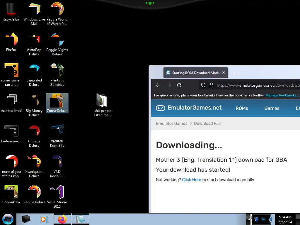Click the black box taskbar icon
This screenshot has height=225, width=300.
coord(26,219)
